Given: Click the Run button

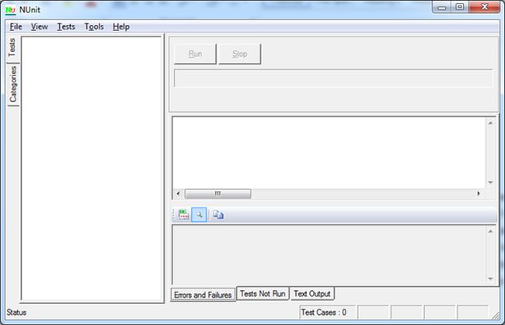Looking at the screenshot, I should [195, 54].
